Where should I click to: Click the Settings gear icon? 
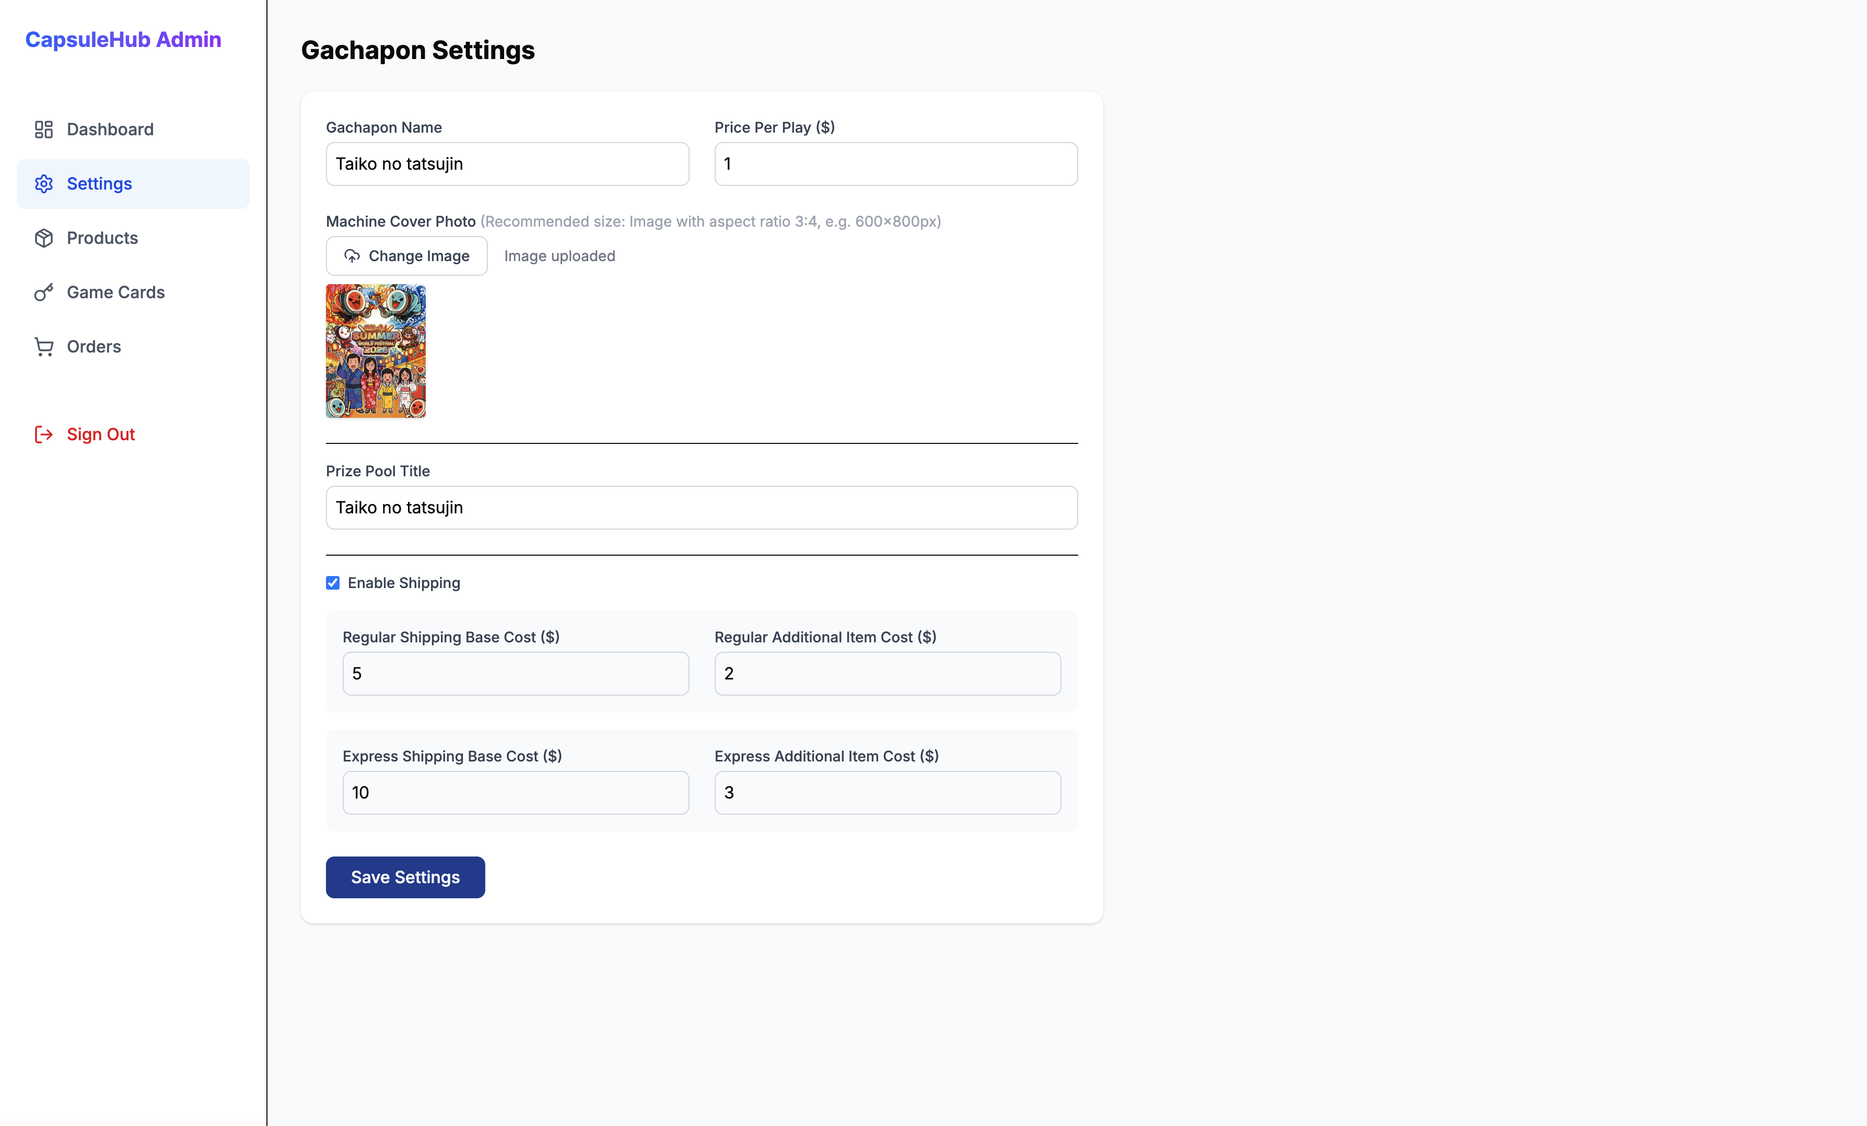[x=43, y=184]
